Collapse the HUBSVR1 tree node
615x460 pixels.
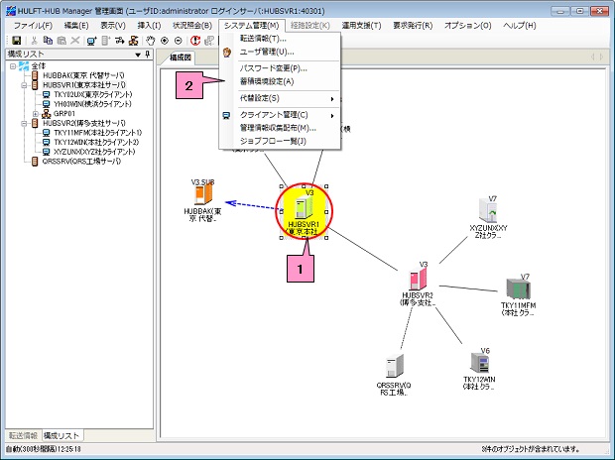23,85
